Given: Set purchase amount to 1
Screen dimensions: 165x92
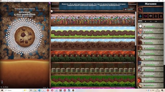Looking at the screenshot, I should tap(145, 21).
